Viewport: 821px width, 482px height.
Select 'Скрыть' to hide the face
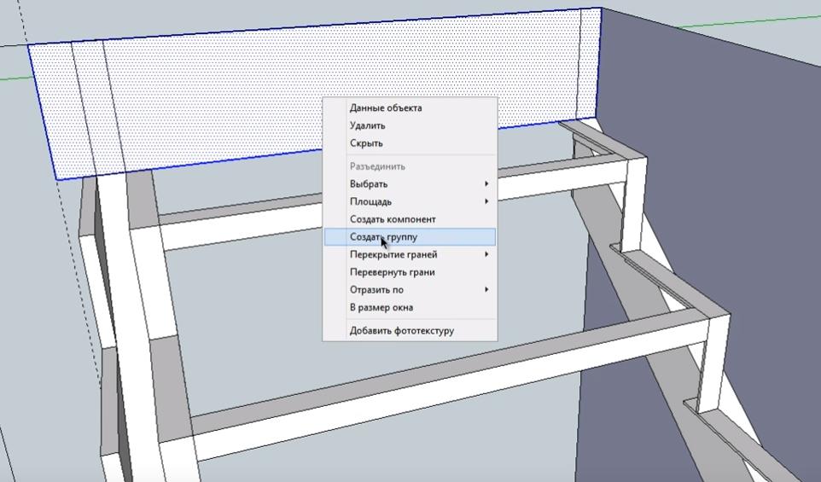tap(365, 143)
